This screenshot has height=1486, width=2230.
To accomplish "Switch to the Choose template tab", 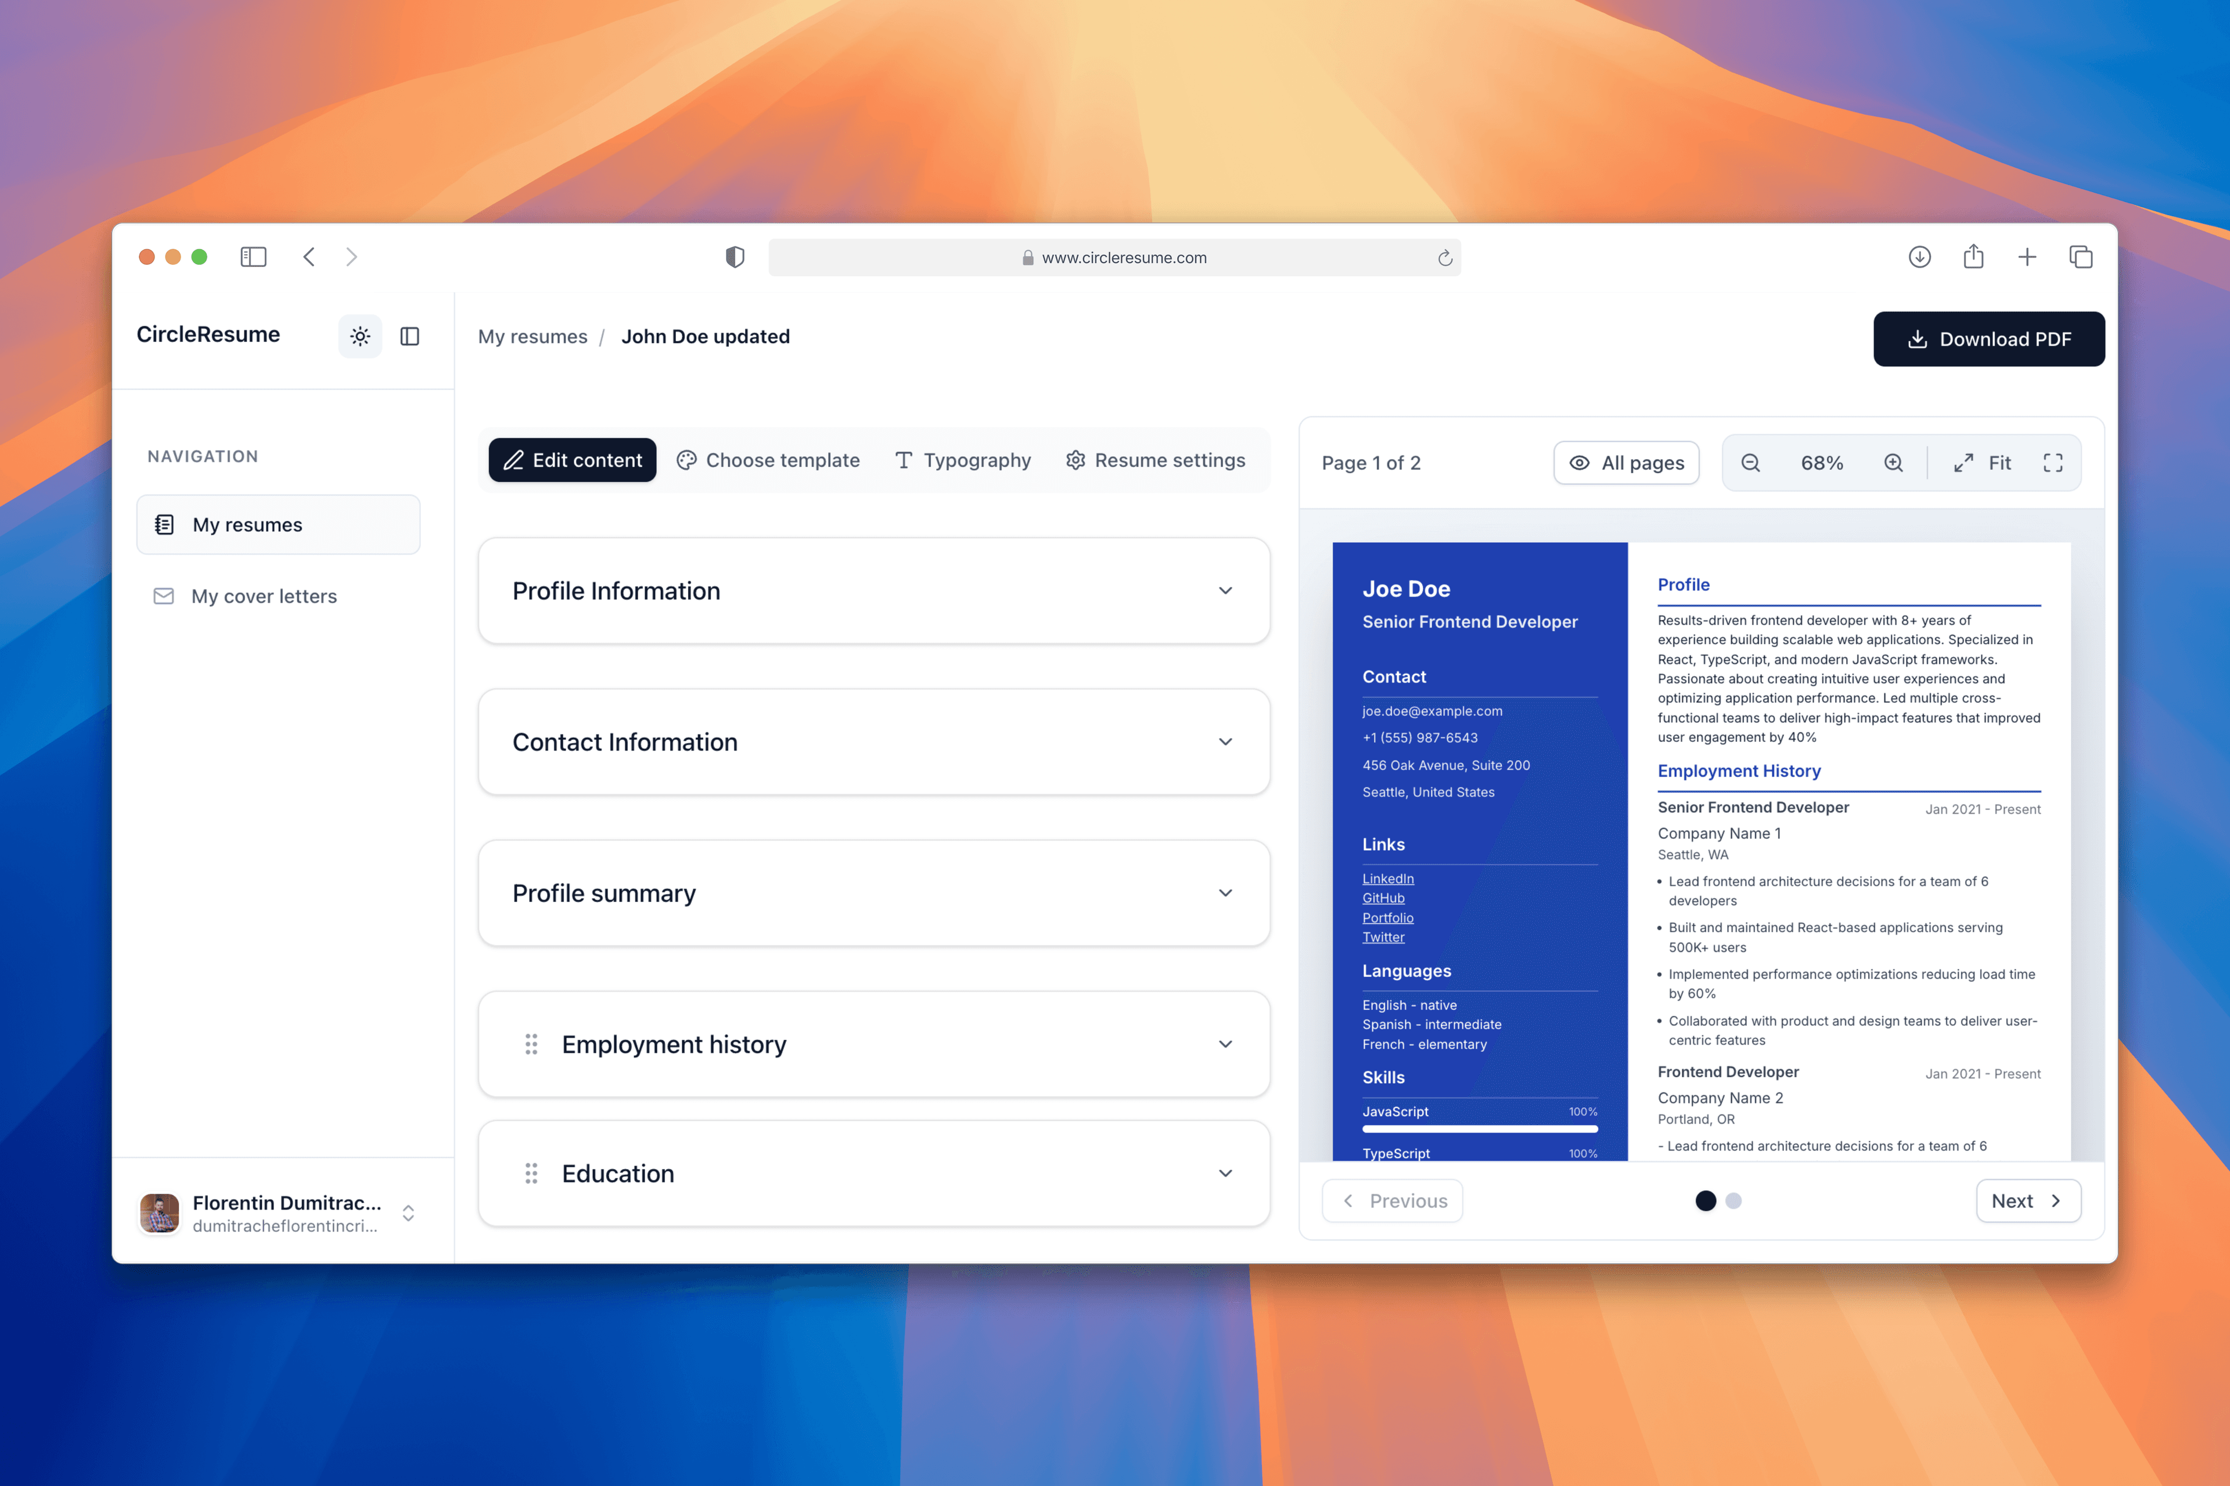I will 769,460.
